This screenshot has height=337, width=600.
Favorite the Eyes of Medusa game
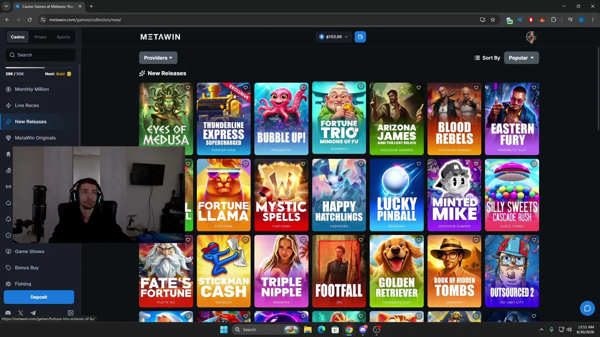pos(188,88)
